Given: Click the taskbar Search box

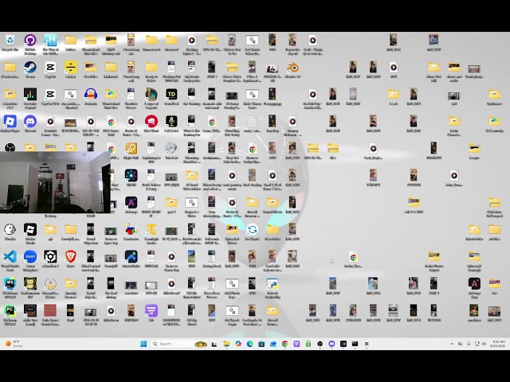Looking at the screenshot, I should point(179,344).
